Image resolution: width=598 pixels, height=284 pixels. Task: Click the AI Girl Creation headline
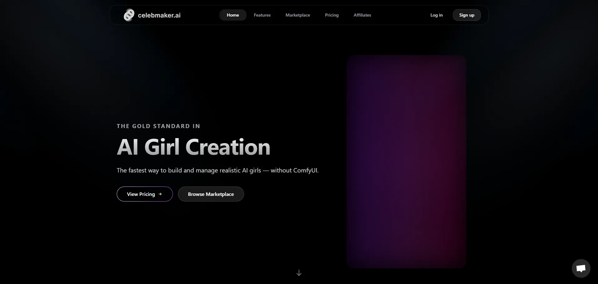(193, 147)
